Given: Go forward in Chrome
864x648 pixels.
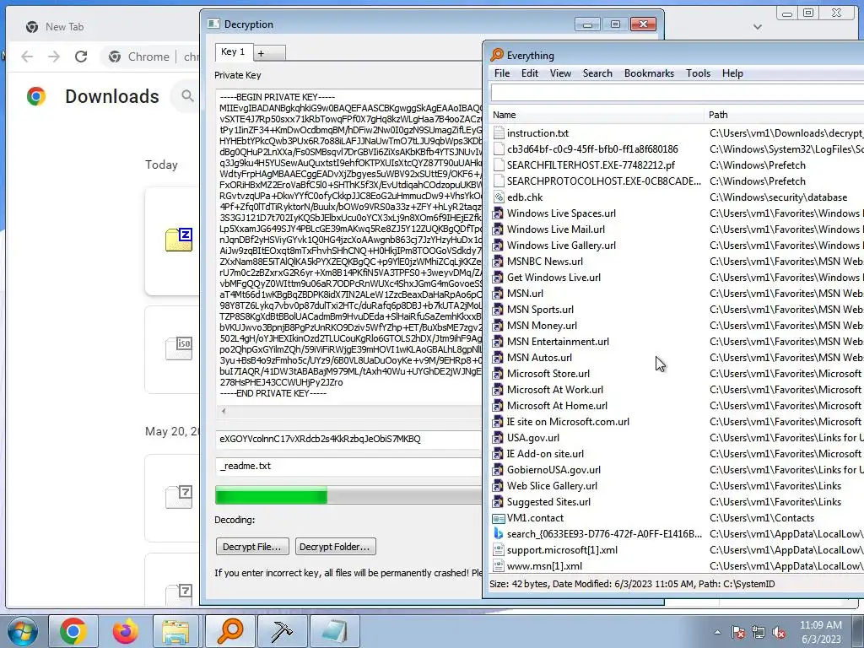Looking at the screenshot, I should [x=54, y=57].
